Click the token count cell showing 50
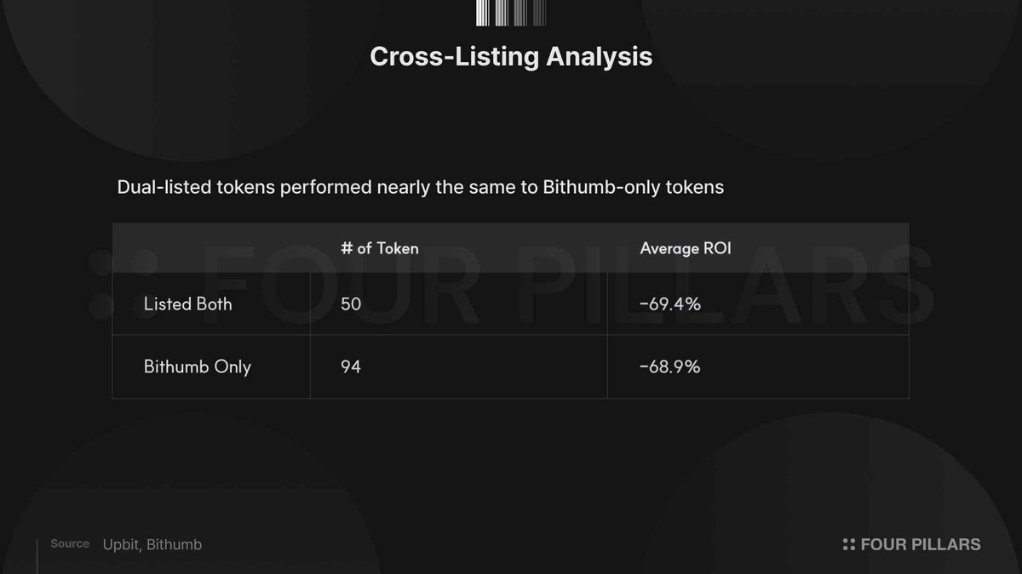 pos(351,304)
